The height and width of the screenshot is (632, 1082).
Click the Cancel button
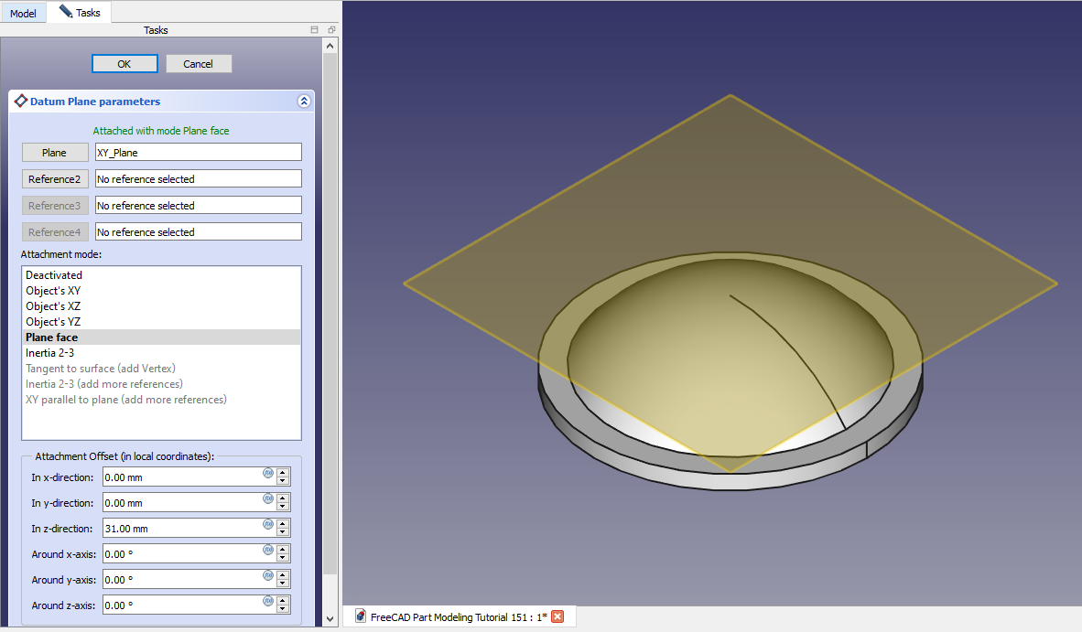[199, 64]
